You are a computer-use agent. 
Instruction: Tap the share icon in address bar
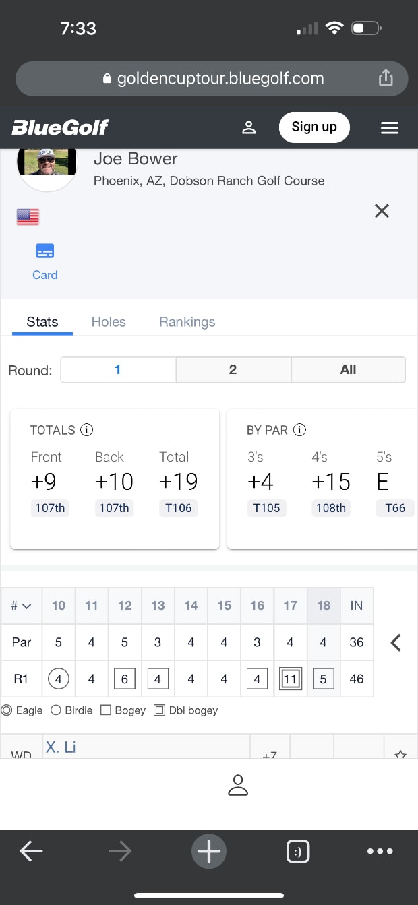point(386,78)
